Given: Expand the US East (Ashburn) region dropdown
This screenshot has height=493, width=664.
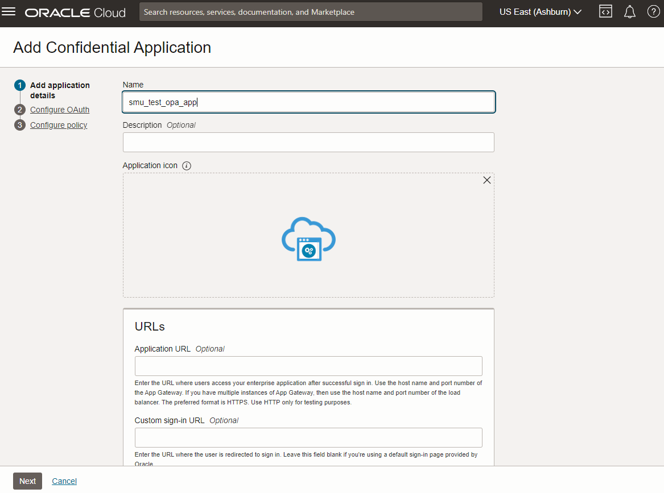Looking at the screenshot, I should pos(540,12).
